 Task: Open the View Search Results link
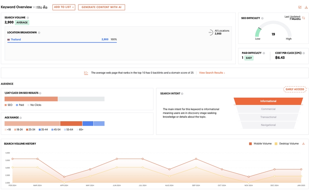(x=212, y=73)
